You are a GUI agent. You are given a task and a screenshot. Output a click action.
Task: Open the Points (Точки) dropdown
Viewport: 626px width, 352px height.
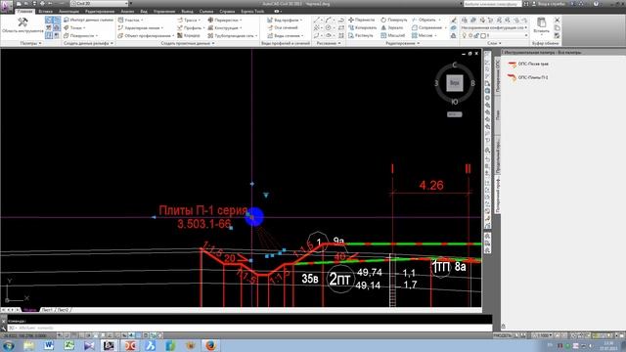pyautogui.click(x=74, y=27)
